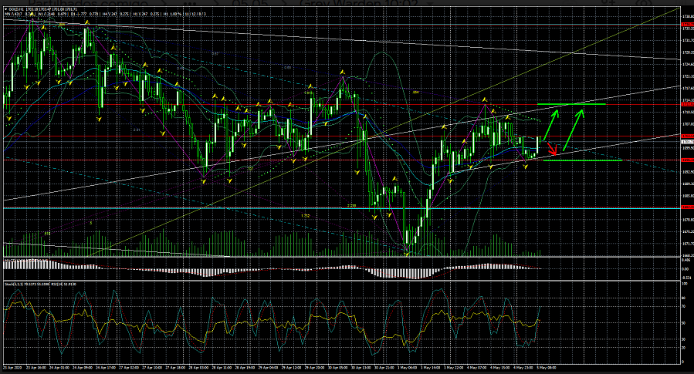The width and height of the screenshot is (694, 374).
Task: Click the cyan horizontal support line
Action: click(309, 208)
